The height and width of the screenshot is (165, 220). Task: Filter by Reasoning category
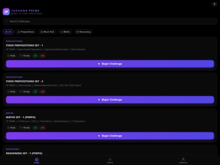(x=84, y=32)
